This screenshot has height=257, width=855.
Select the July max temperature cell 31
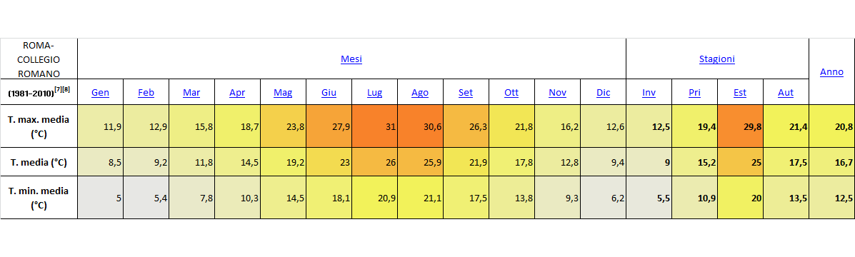[x=374, y=126]
